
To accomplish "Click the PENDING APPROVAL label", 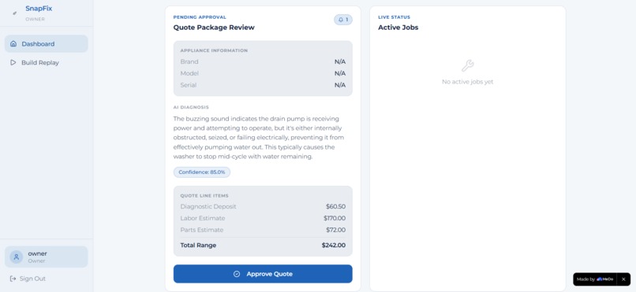I will click(x=200, y=17).
